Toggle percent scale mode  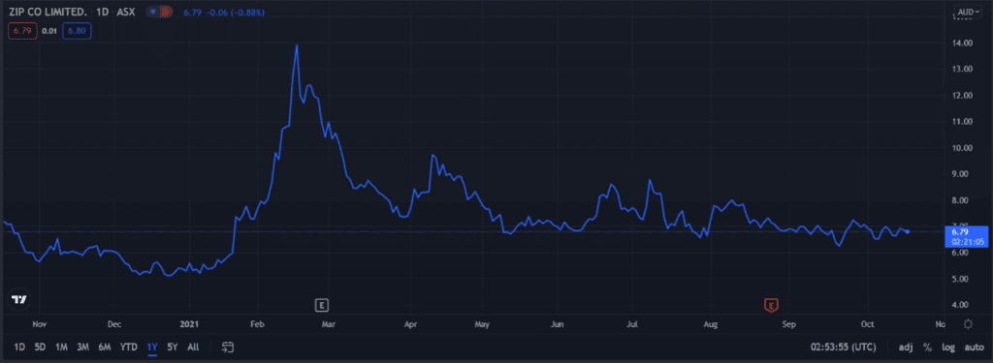(927, 347)
